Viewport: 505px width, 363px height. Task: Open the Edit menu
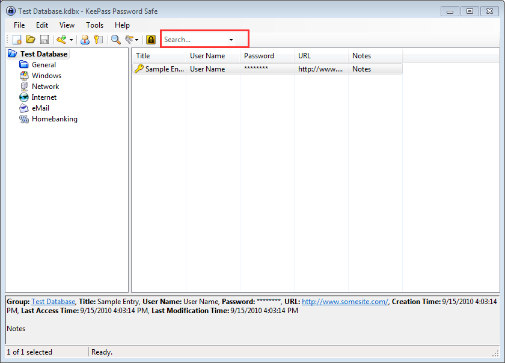click(42, 25)
